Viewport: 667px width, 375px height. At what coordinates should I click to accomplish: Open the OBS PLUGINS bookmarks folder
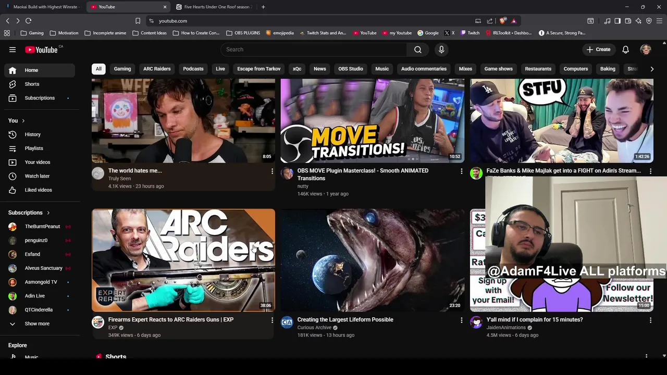tap(243, 33)
